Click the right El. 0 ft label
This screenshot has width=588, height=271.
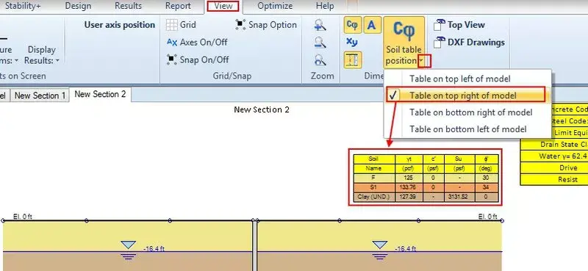coord(488,217)
